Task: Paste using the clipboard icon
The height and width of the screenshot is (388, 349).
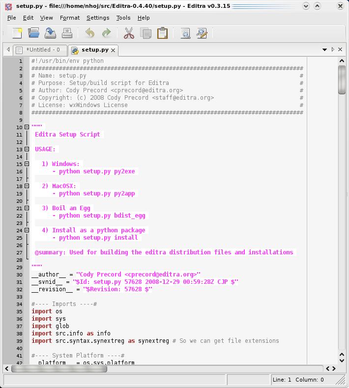Action: [162, 33]
